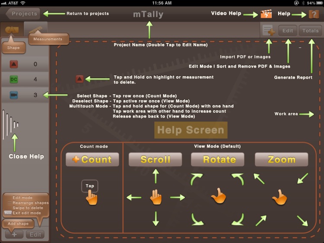324x243 pixels.
Task: Click the View Mode (Default) heading
Action: tap(217, 146)
